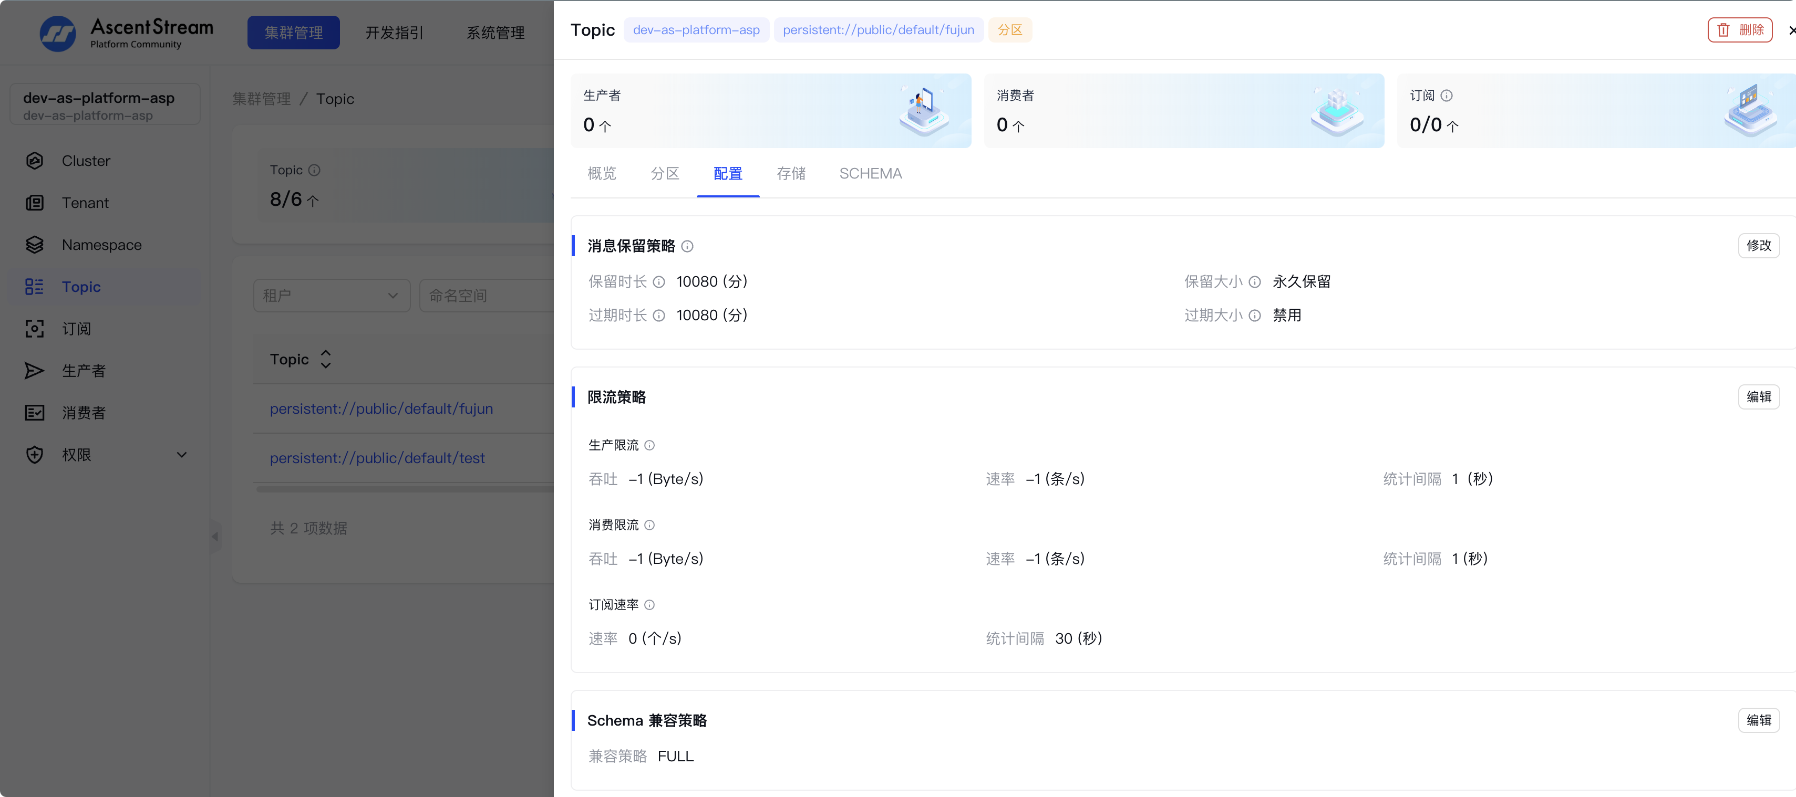Click 集群管理 breadcrumb link
This screenshot has width=1796, height=797.
262,99
